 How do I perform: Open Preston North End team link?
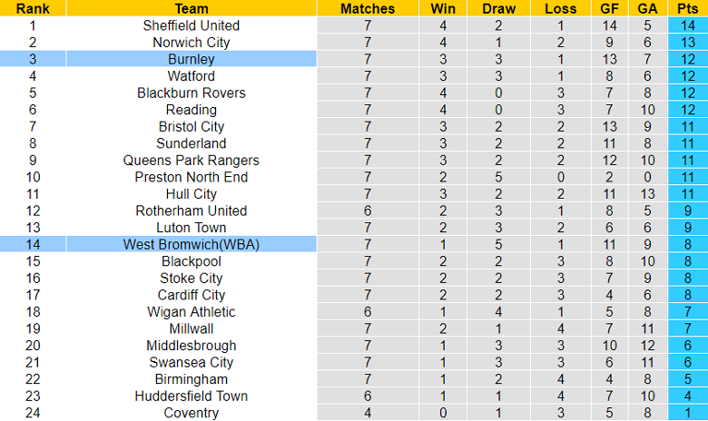point(192,177)
